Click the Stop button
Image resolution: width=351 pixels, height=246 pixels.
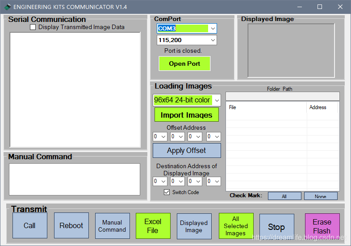(x=277, y=227)
